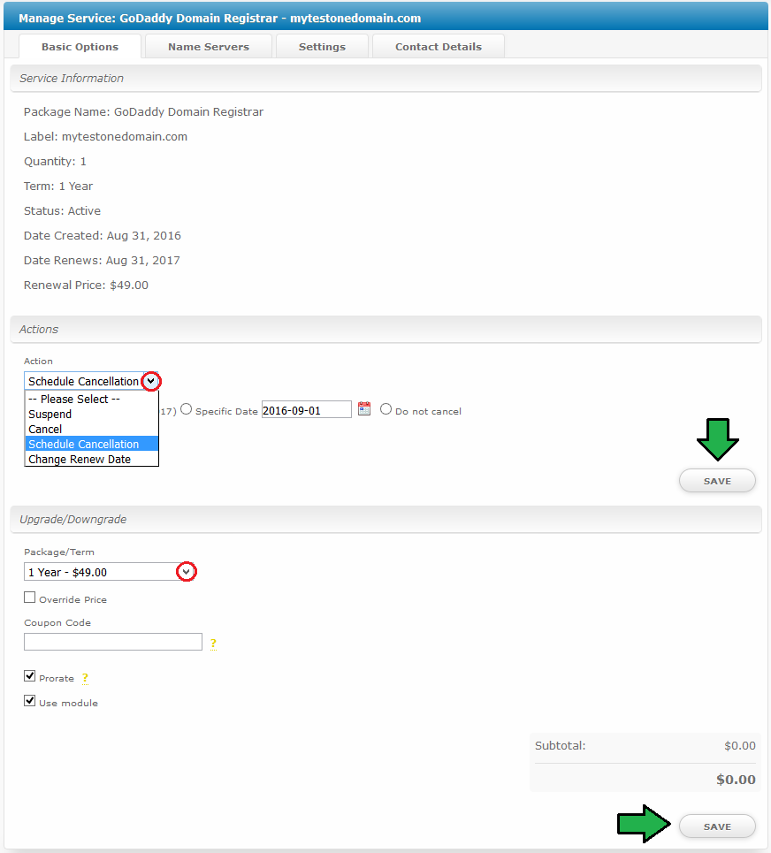Pick highlighted Schedule Cancellation list option
Image resolution: width=771 pixels, height=853 pixels.
point(92,444)
